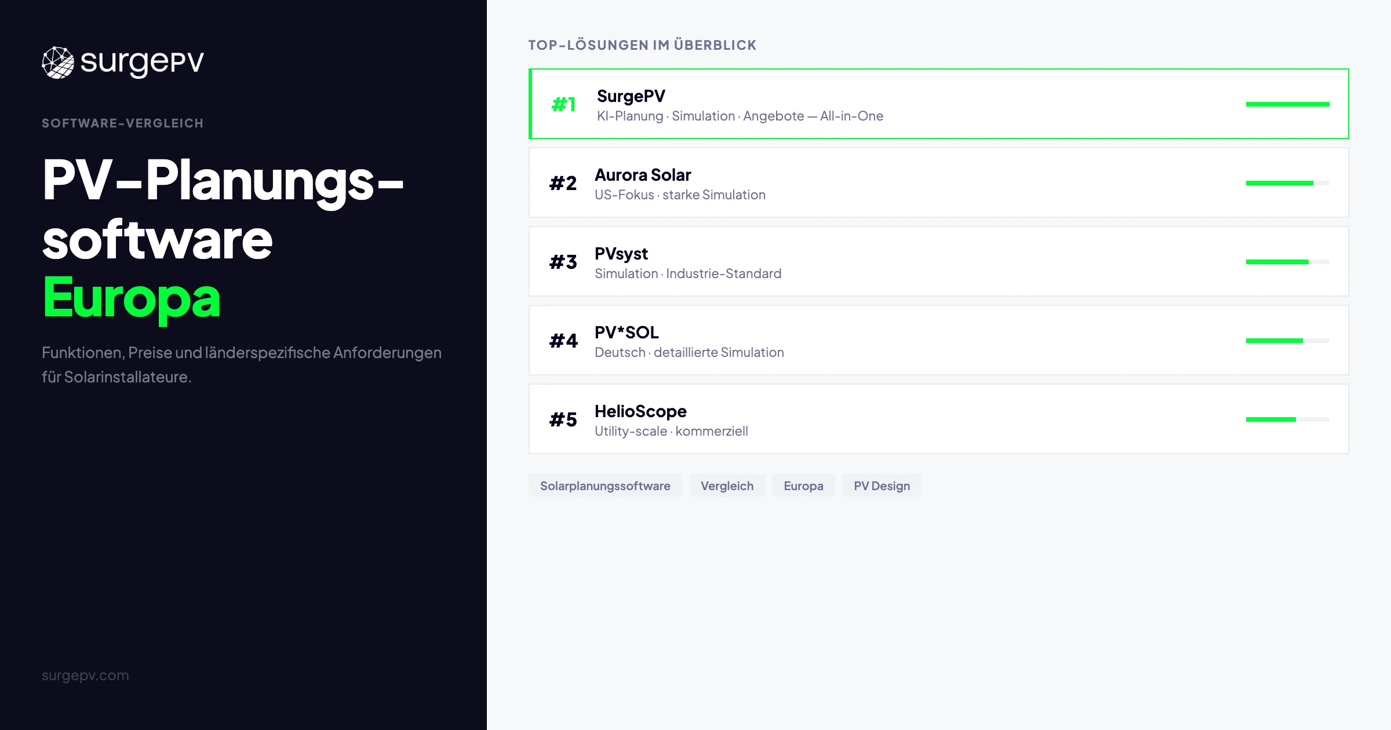
Task: Select the PVsyst listing title
Action: click(621, 254)
